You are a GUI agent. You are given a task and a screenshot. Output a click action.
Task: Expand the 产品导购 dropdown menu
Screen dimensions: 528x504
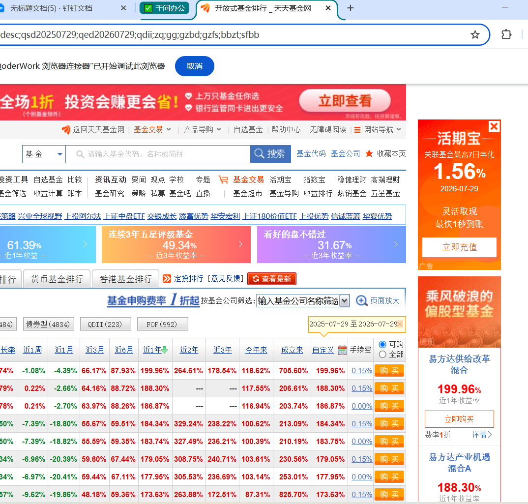[x=203, y=129]
